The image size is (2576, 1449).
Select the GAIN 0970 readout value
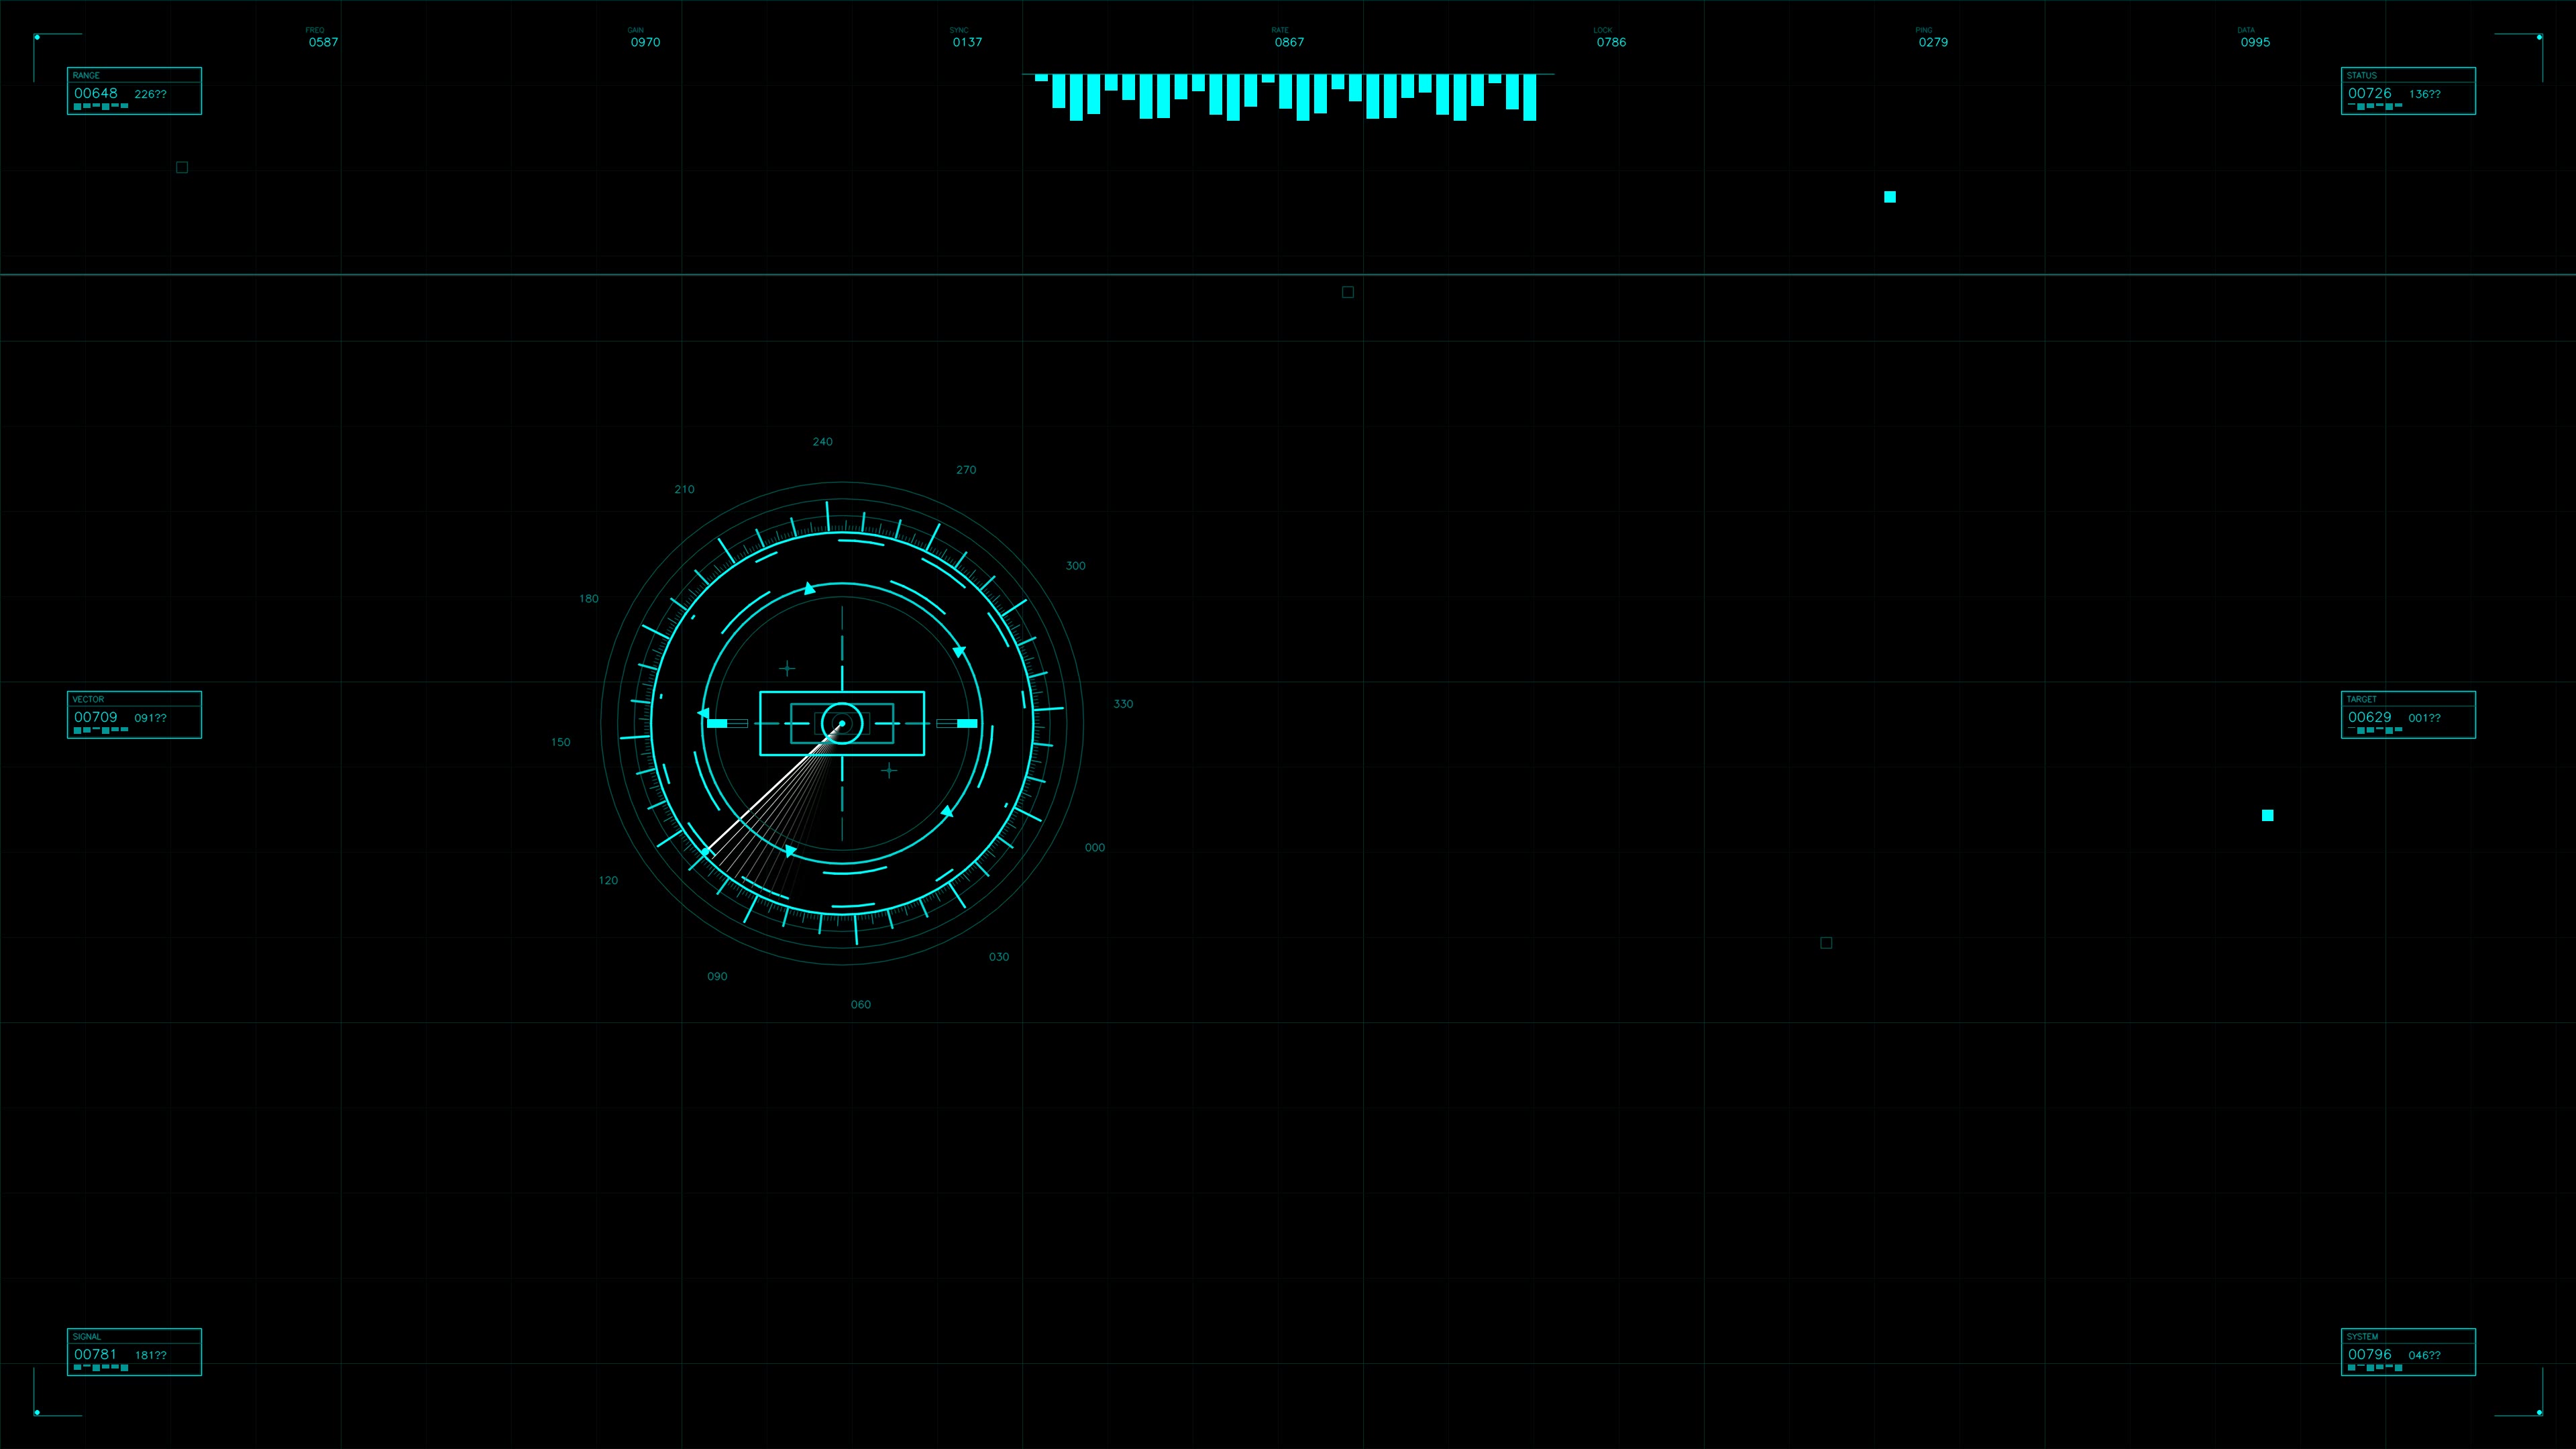(643, 42)
